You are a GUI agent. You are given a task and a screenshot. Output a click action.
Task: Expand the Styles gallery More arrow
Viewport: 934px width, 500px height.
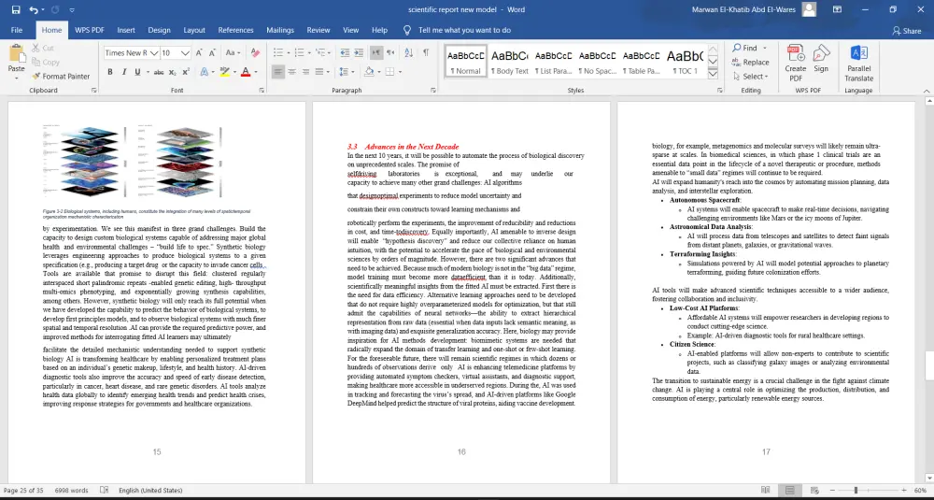tap(713, 74)
